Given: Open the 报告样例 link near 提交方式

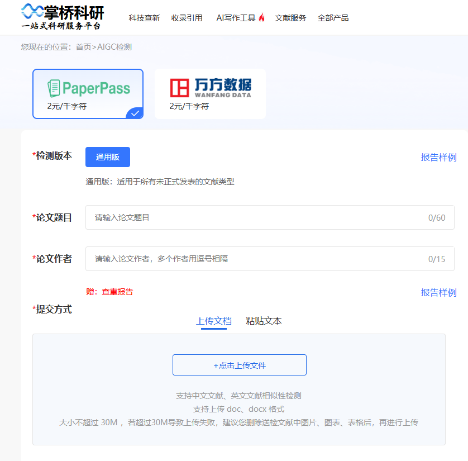Looking at the screenshot, I should pos(439,292).
